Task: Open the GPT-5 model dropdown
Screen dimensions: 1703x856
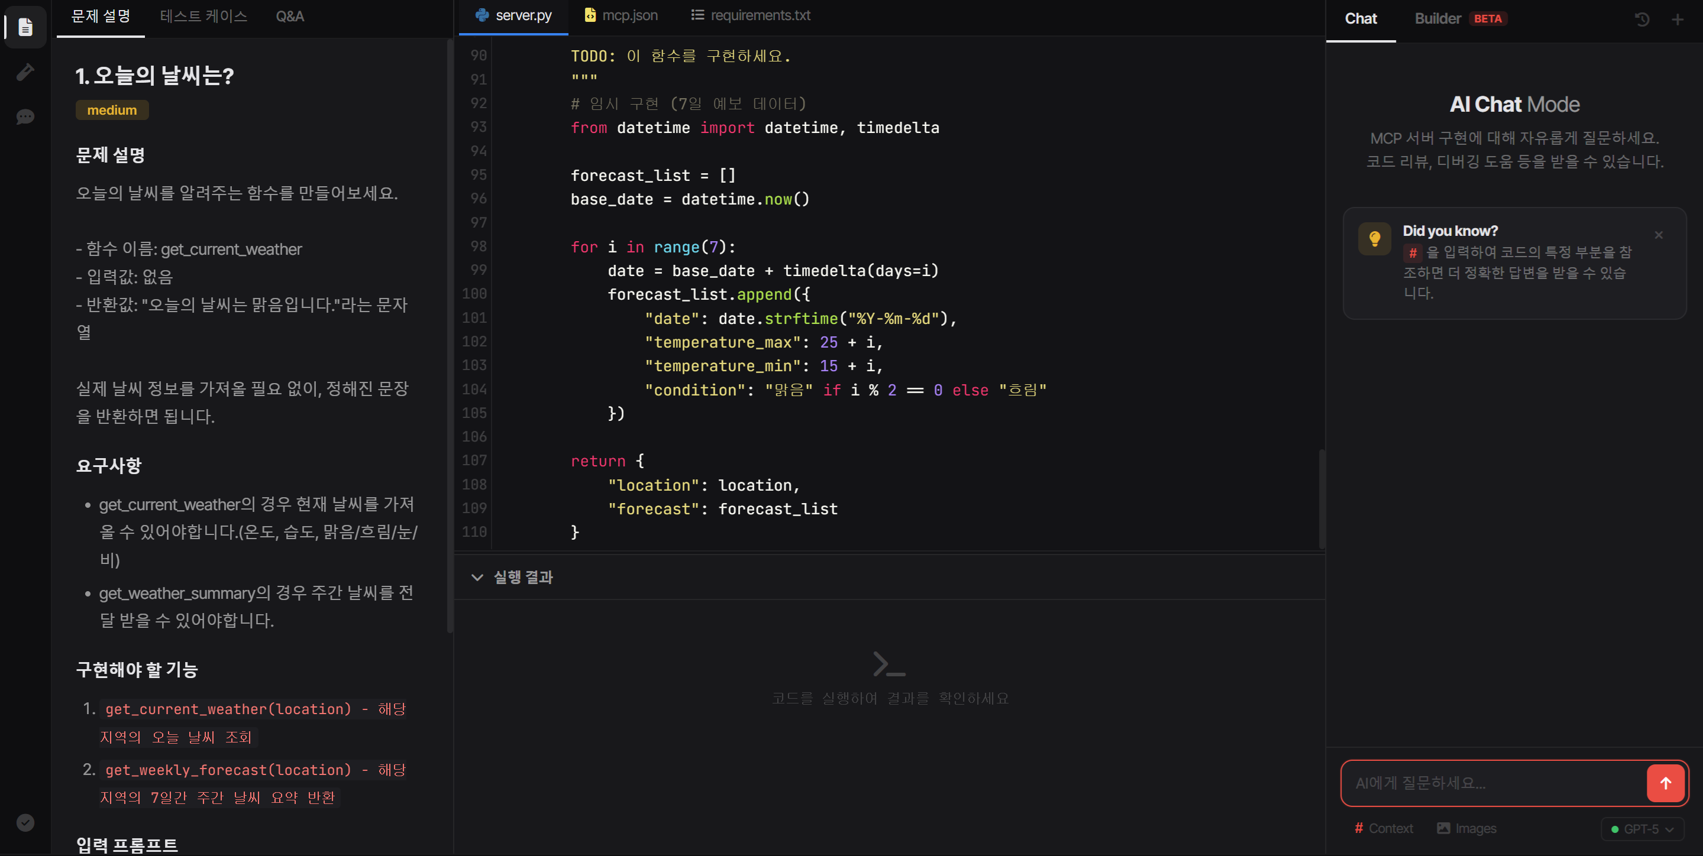Action: click(1642, 829)
